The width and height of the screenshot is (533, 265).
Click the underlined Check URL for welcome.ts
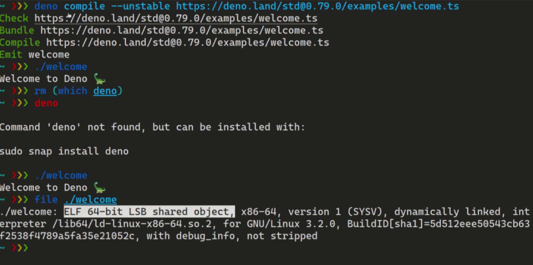point(176,18)
